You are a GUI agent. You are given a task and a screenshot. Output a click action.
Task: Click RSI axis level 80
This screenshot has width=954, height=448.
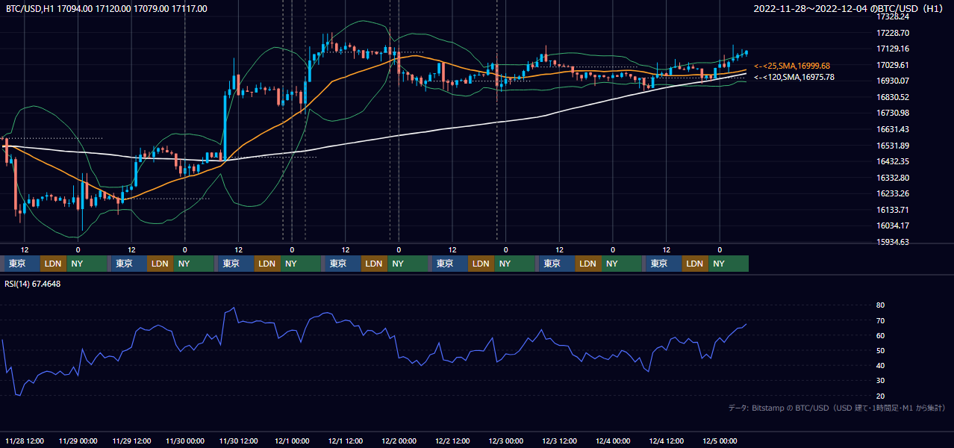pos(880,305)
